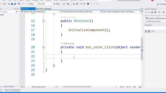166x93 pixels.
Task: Click the Ln: 22 status entry
Action: pos(122,87)
